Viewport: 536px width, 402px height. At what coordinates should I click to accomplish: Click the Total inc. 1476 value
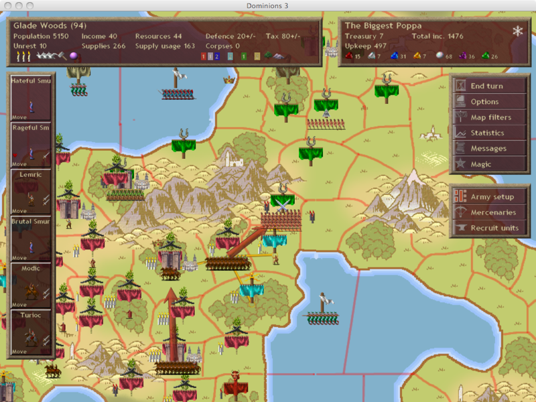pyautogui.click(x=438, y=36)
